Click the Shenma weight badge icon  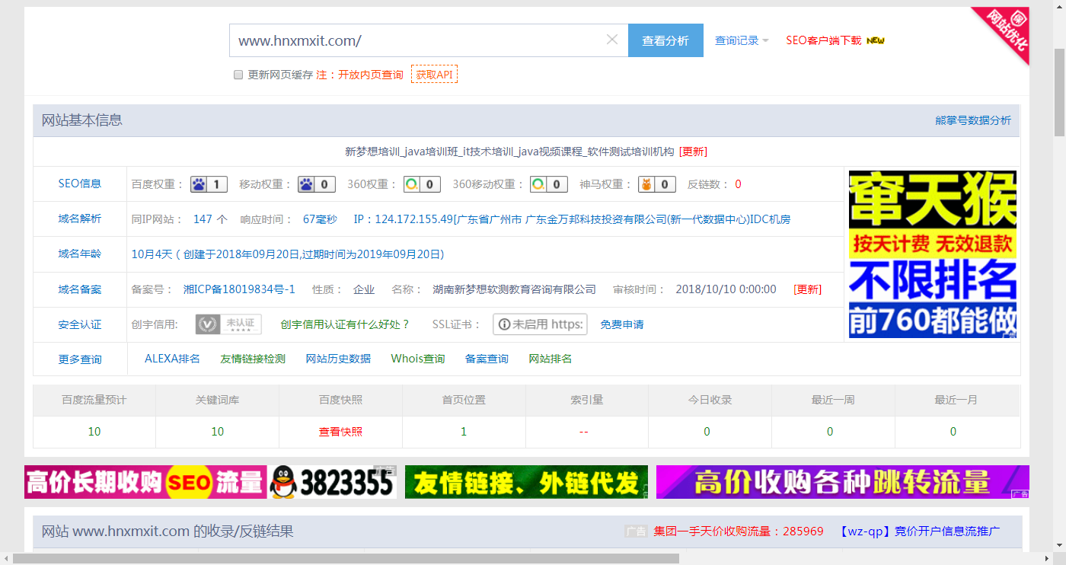pos(656,184)
